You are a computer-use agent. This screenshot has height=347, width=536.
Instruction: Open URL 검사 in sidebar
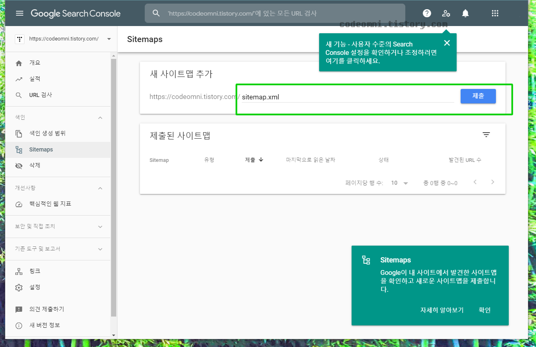point(58,95)
